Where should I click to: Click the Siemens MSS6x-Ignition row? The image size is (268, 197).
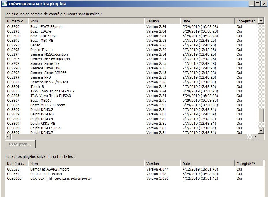(132, 54)
